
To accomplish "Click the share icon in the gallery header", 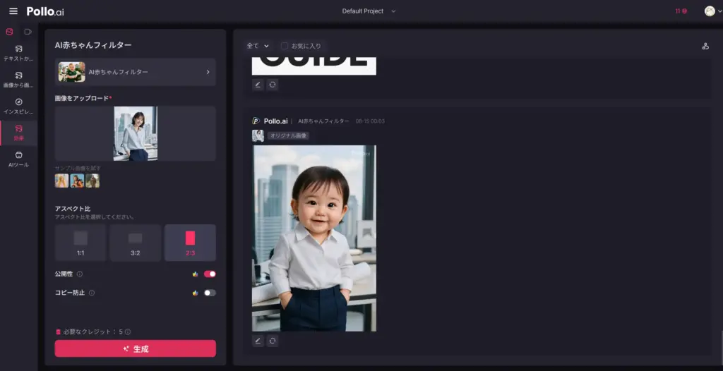I will pos(705,46).
